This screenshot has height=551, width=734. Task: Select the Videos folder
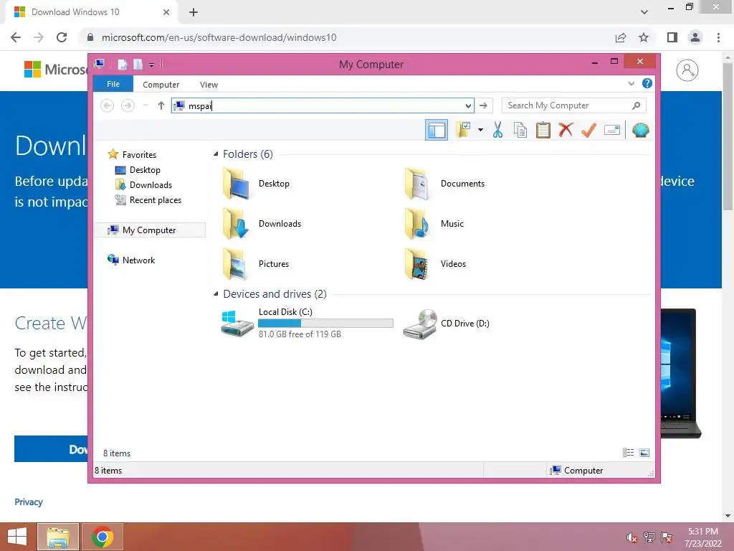(x=435, y=264)
